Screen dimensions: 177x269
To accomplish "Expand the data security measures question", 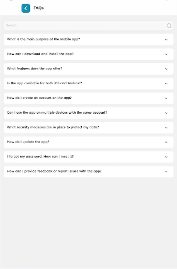I will [88, 127].
